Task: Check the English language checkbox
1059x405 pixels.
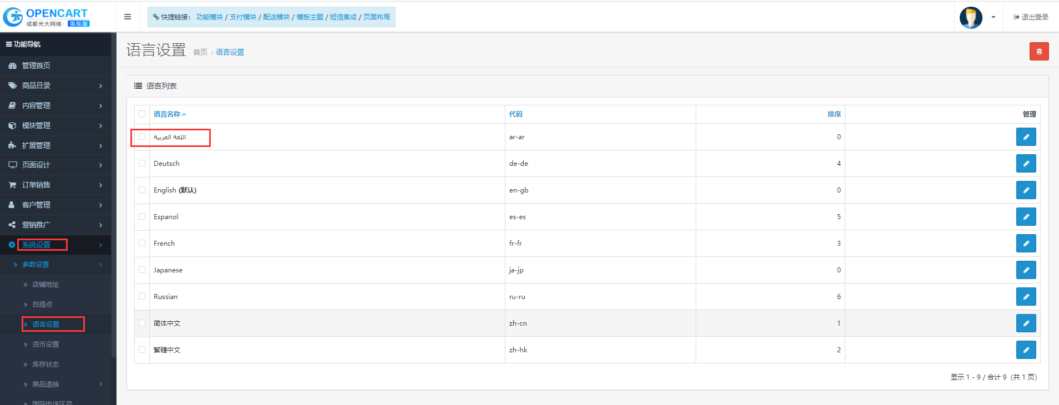Action: 142,190
